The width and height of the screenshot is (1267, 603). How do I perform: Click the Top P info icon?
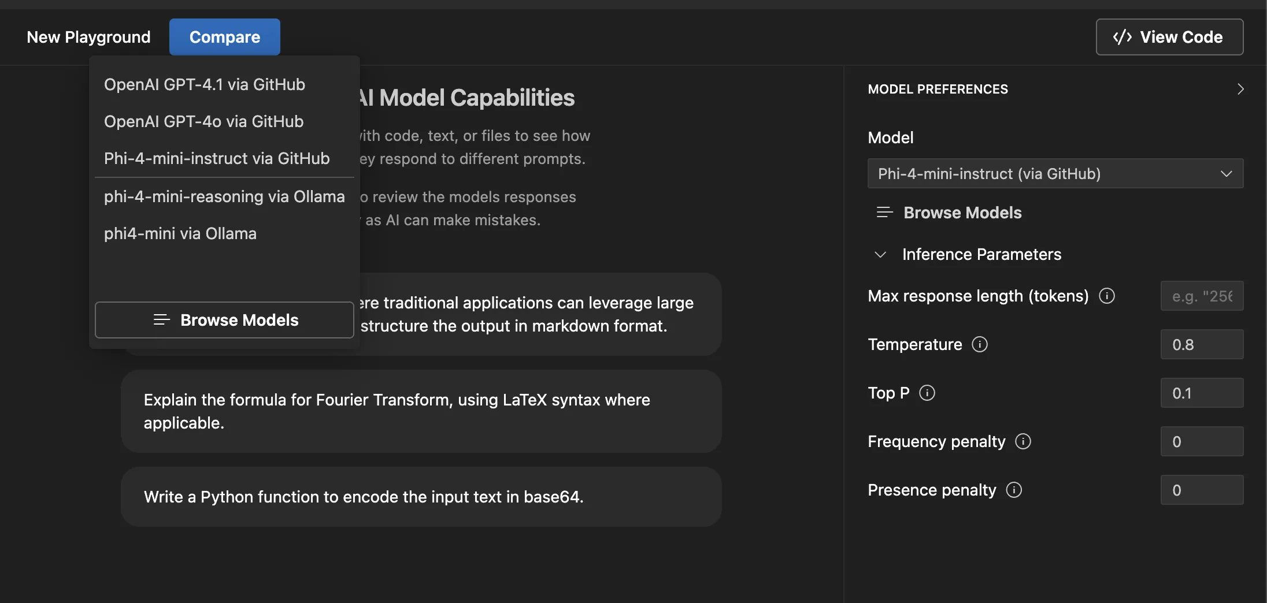927,393
